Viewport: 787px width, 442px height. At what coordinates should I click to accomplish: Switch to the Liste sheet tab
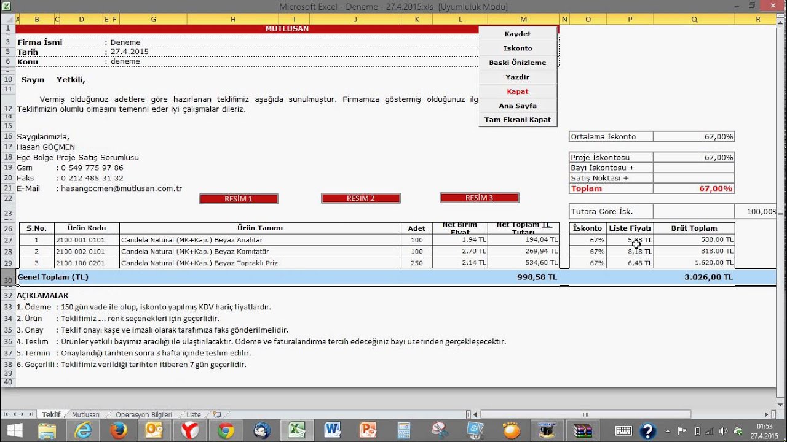tap(194, 414)
